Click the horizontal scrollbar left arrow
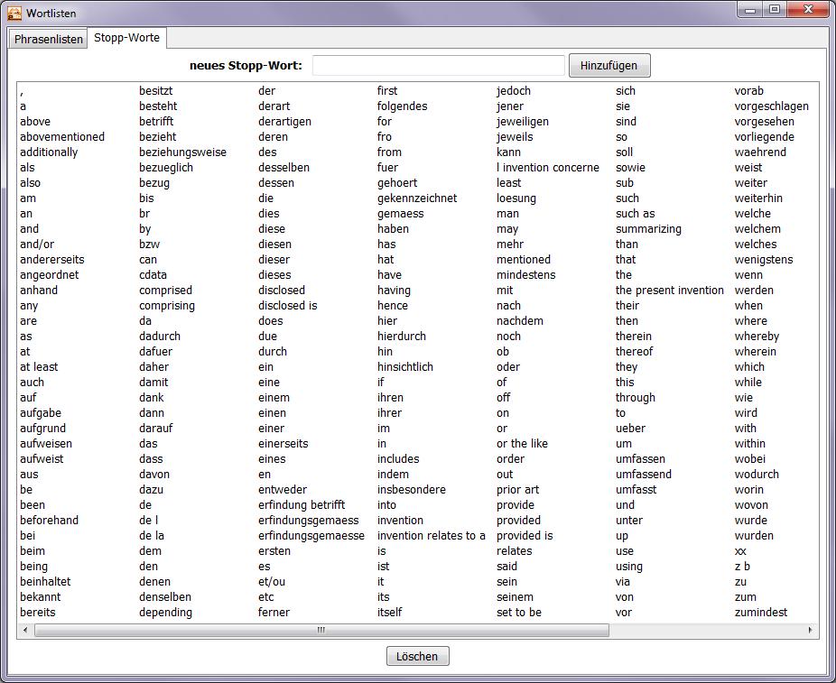 coord(25,631)
